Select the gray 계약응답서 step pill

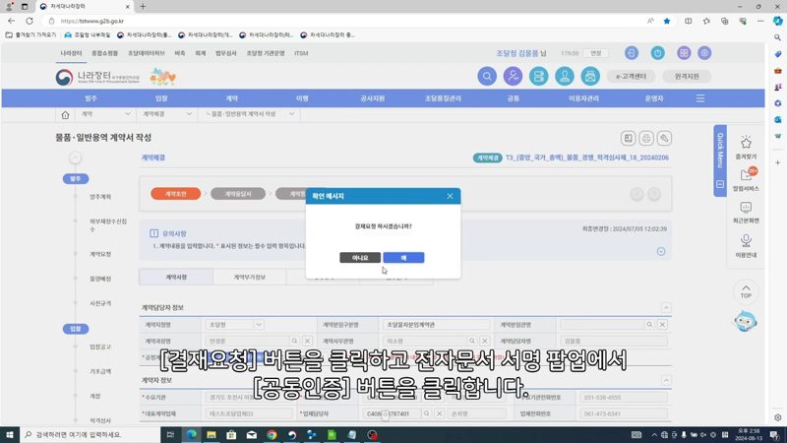point(238,194)
